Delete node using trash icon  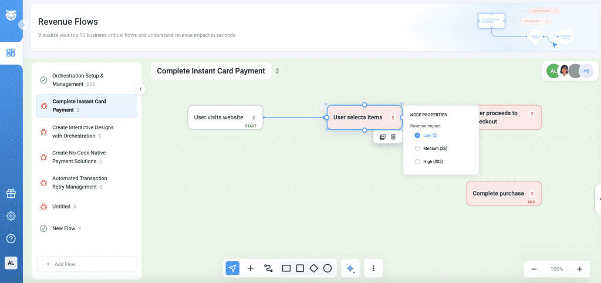pos(393,137)
